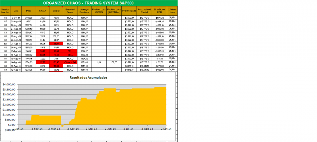Click the 'HOLD' cell in the 2-Set-14 row
The image size is (317, 142).
[70, 18]
